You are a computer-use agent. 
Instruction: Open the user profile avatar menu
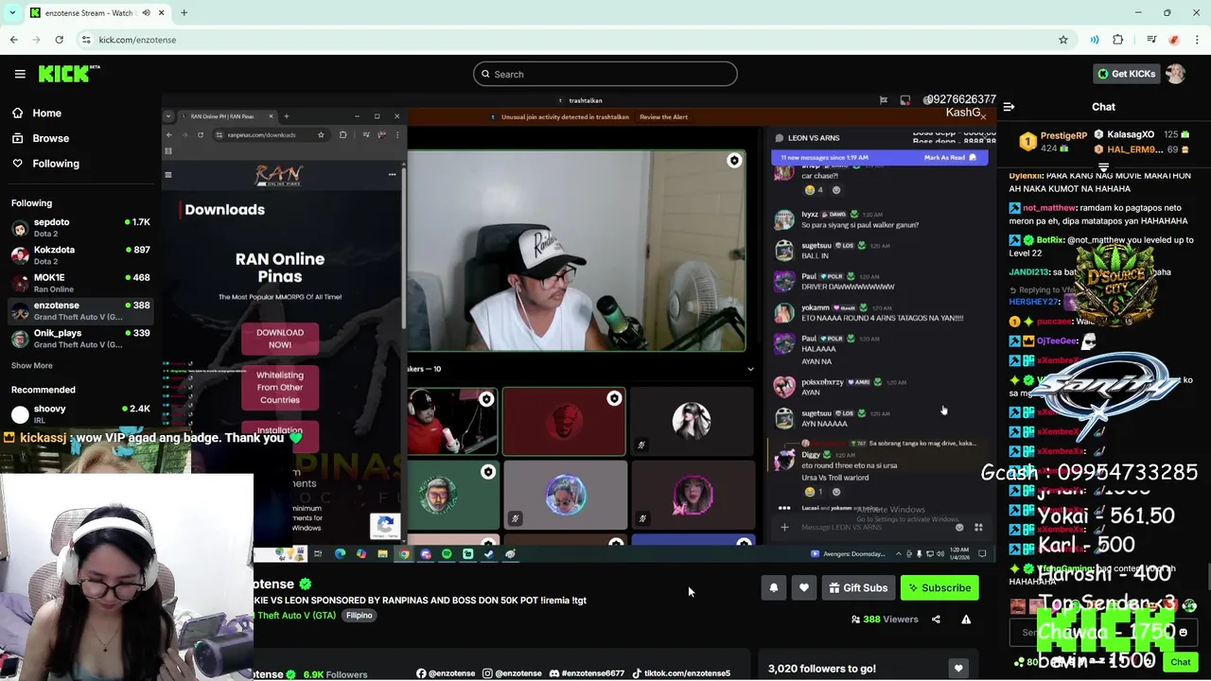click(1175, 74)
